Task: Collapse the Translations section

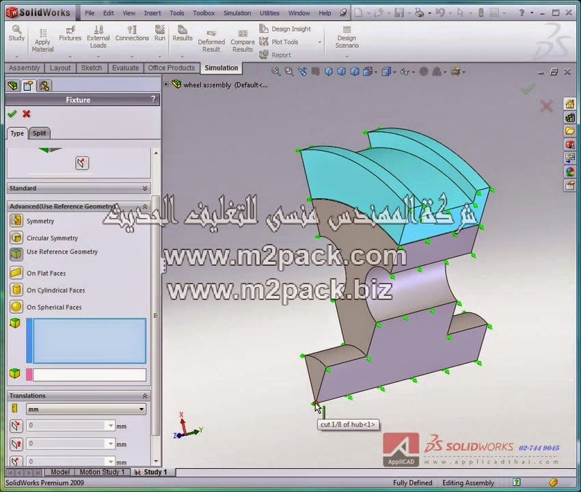Action: 145,396
